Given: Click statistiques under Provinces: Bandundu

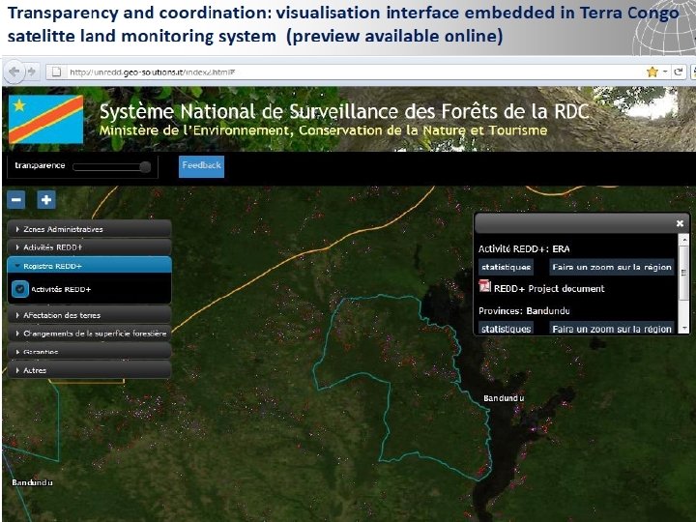Looking at the screenshot, I should point(506,329).
